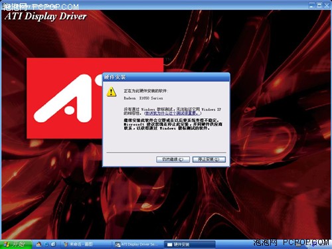Maximize the ATI installer window

click(x=319, y=5)
